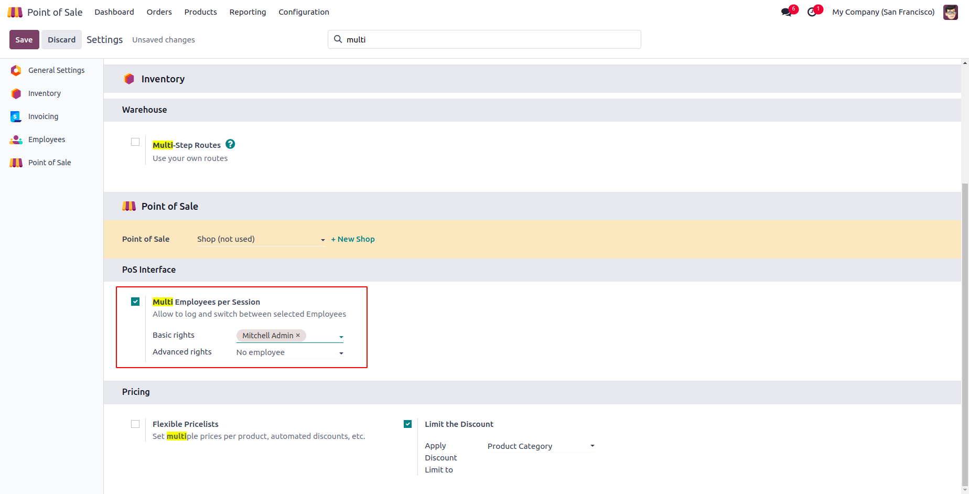Discard the unsaved changes
The height and width of the screenshot is (494, 969).
(x=62, y=40)
